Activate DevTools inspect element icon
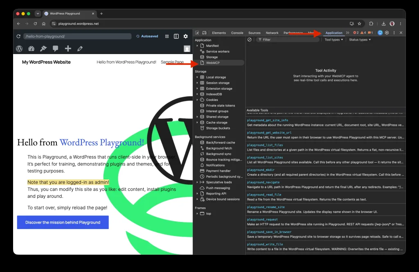 point(197,33)
